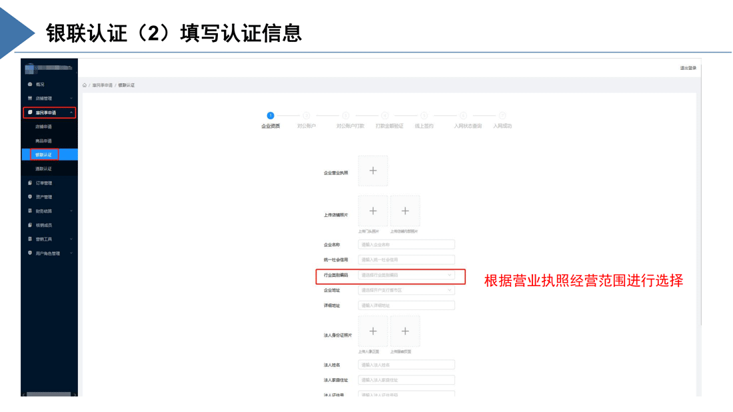733x412 pixels.
Task: Click the 入网成功 step label
Action: (502, 126)
